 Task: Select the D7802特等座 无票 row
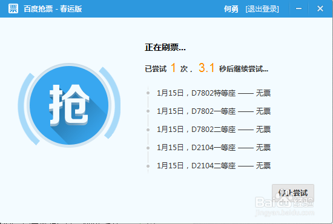pos(214,93)
